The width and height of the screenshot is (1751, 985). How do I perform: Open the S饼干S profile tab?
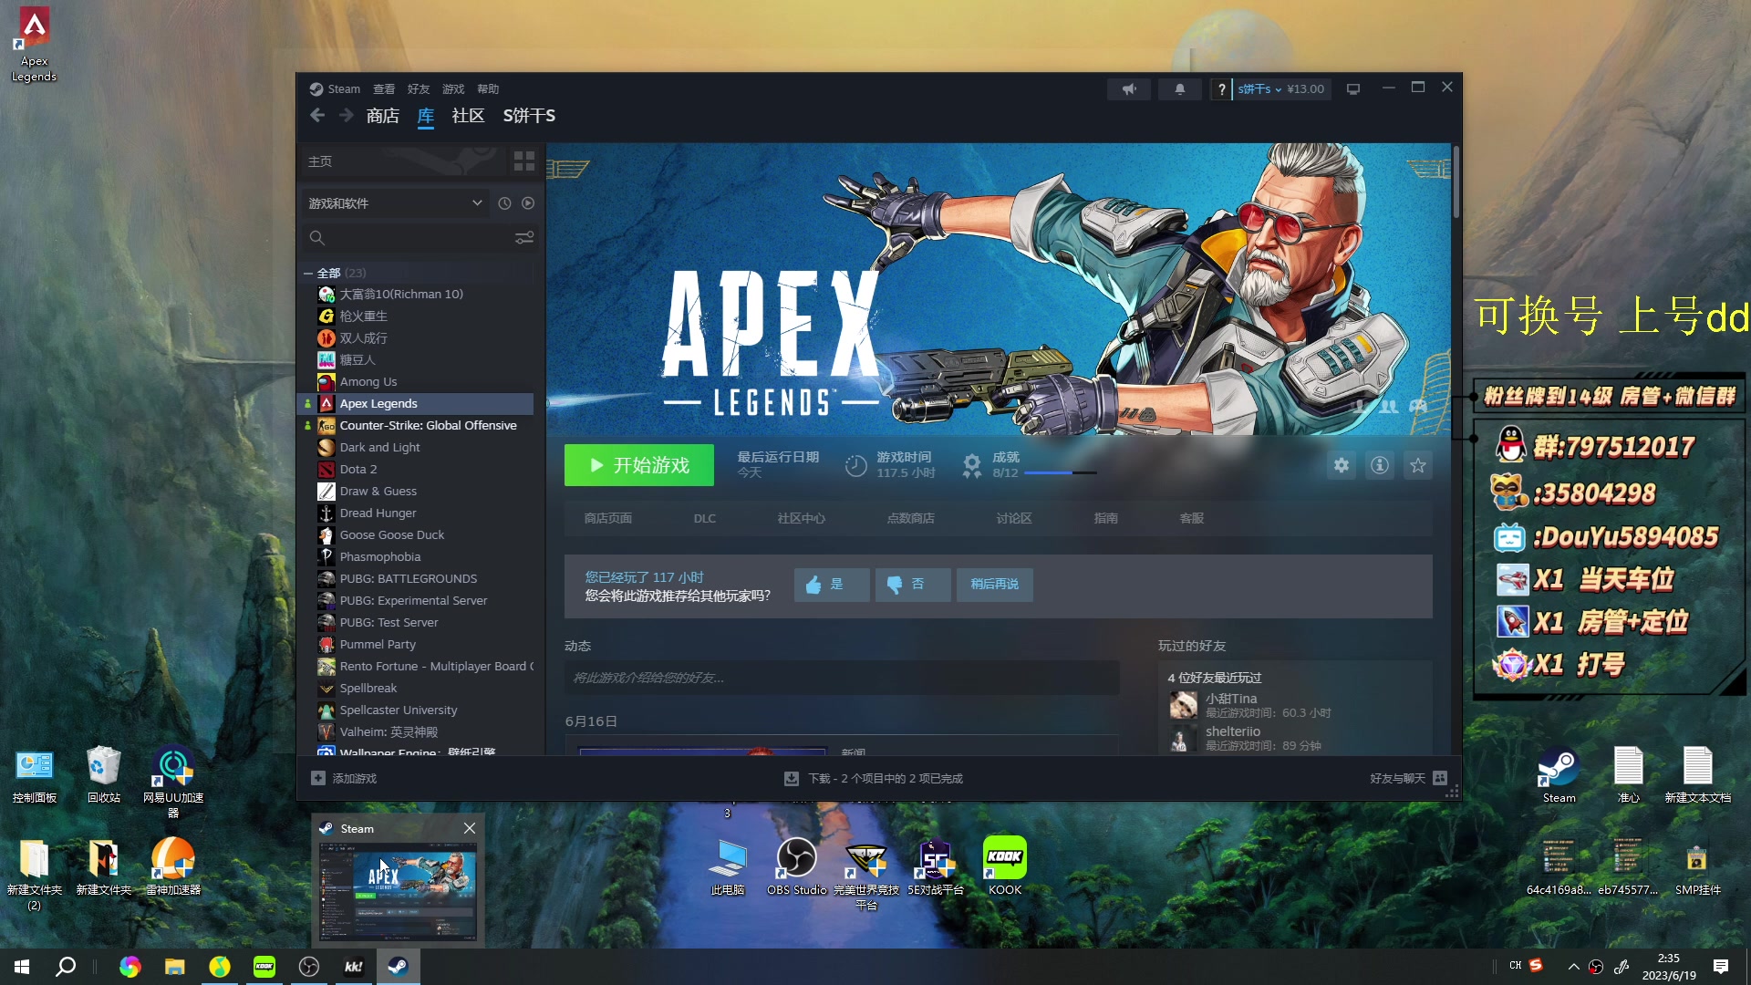tap(529, 116)
